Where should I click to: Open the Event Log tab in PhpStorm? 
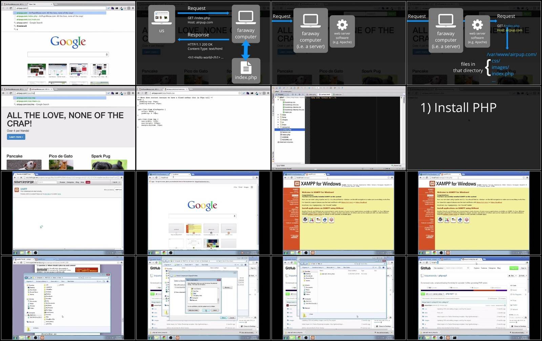coord(397,166)
